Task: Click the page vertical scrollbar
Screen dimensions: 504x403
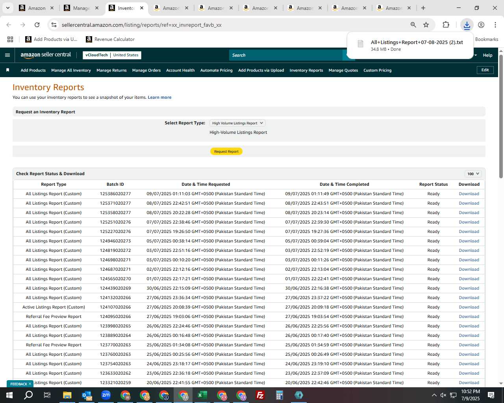Action: [x=501, y=116]
